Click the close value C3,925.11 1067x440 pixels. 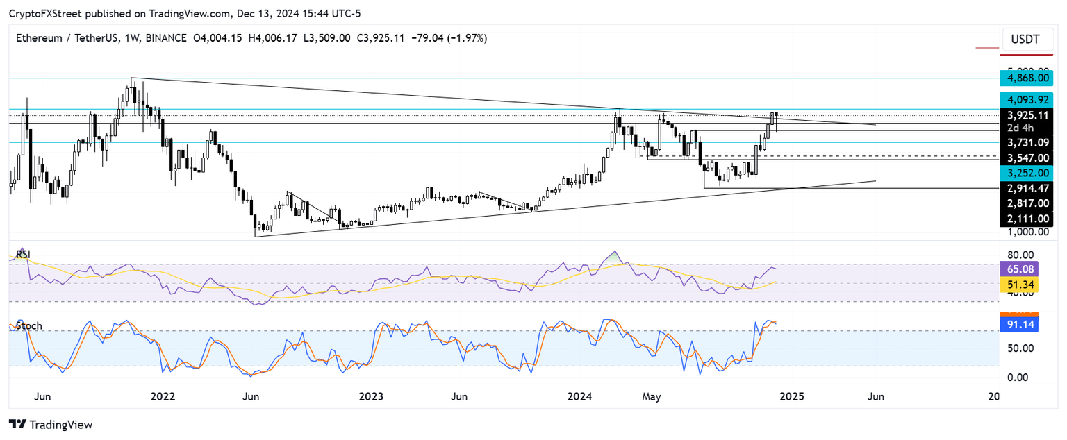381,38
